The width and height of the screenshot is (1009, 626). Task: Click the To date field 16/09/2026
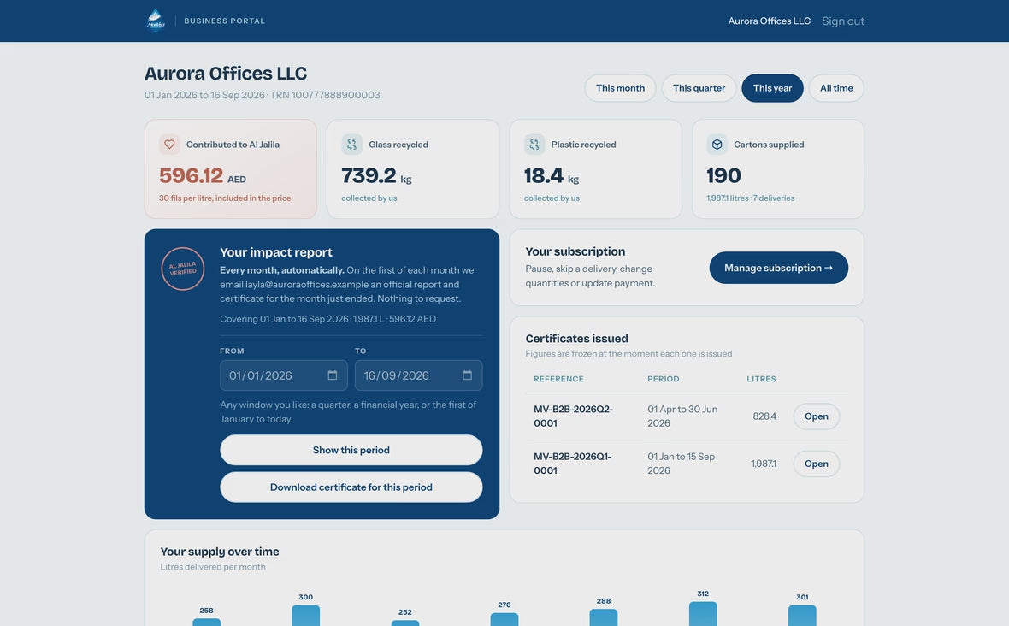click(x=418, y=375)
